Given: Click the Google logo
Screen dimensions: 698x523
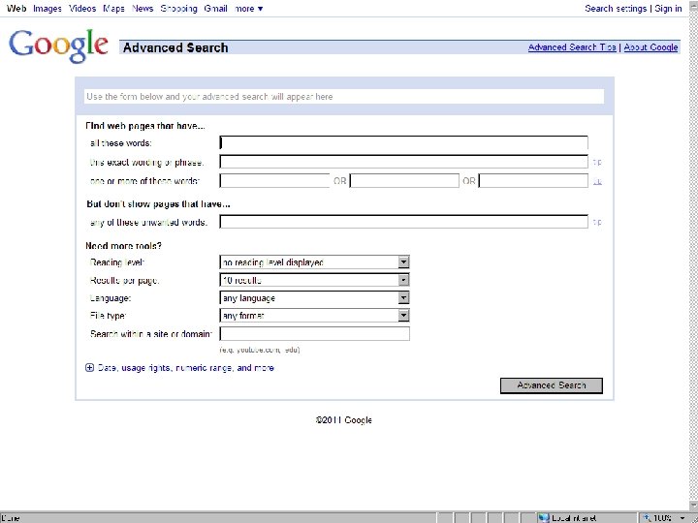Looking at the screenshot, I should pos(58,46).
